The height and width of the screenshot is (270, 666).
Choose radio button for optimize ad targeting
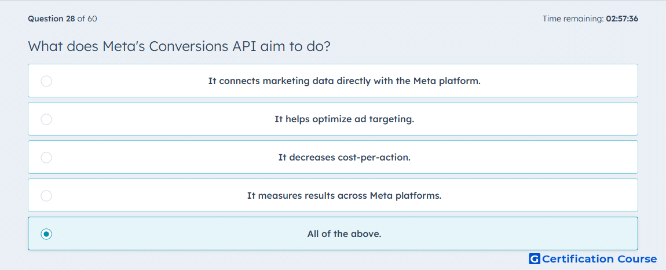[46, 119]
